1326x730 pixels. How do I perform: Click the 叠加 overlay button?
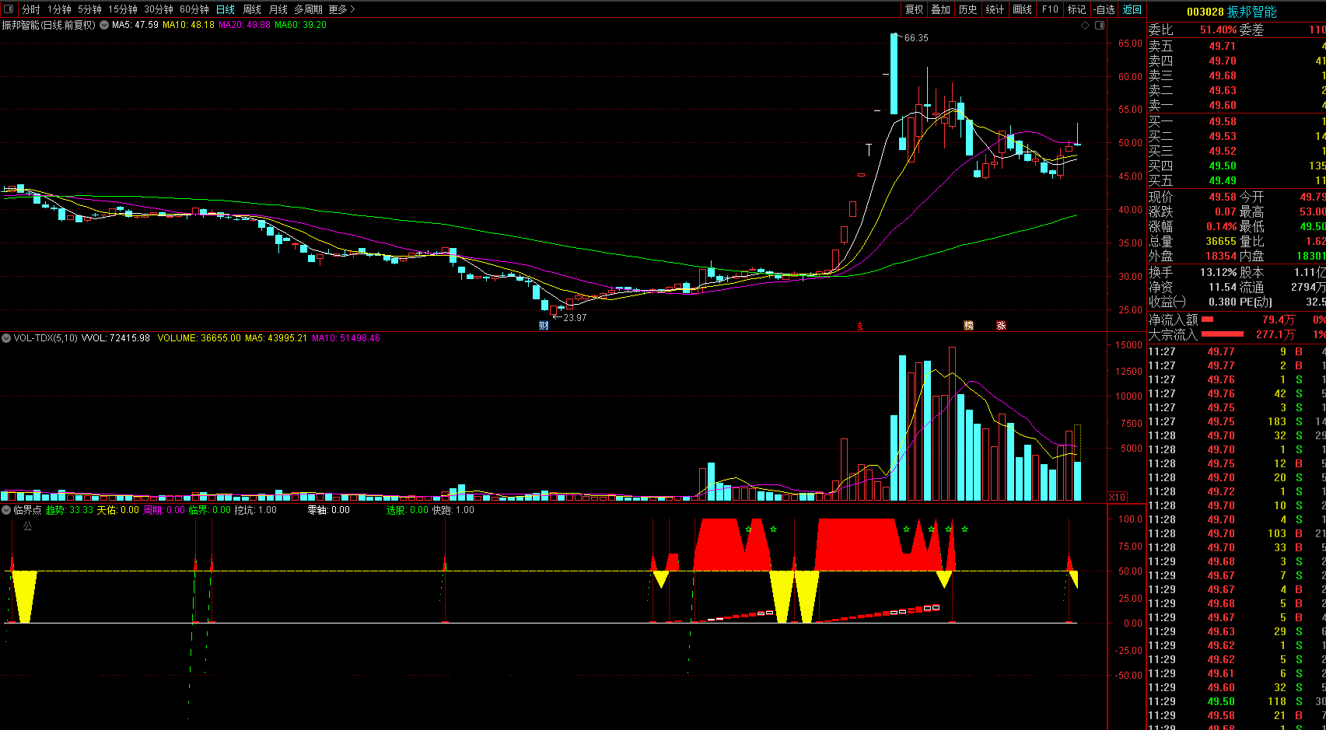tap(940, 9)
